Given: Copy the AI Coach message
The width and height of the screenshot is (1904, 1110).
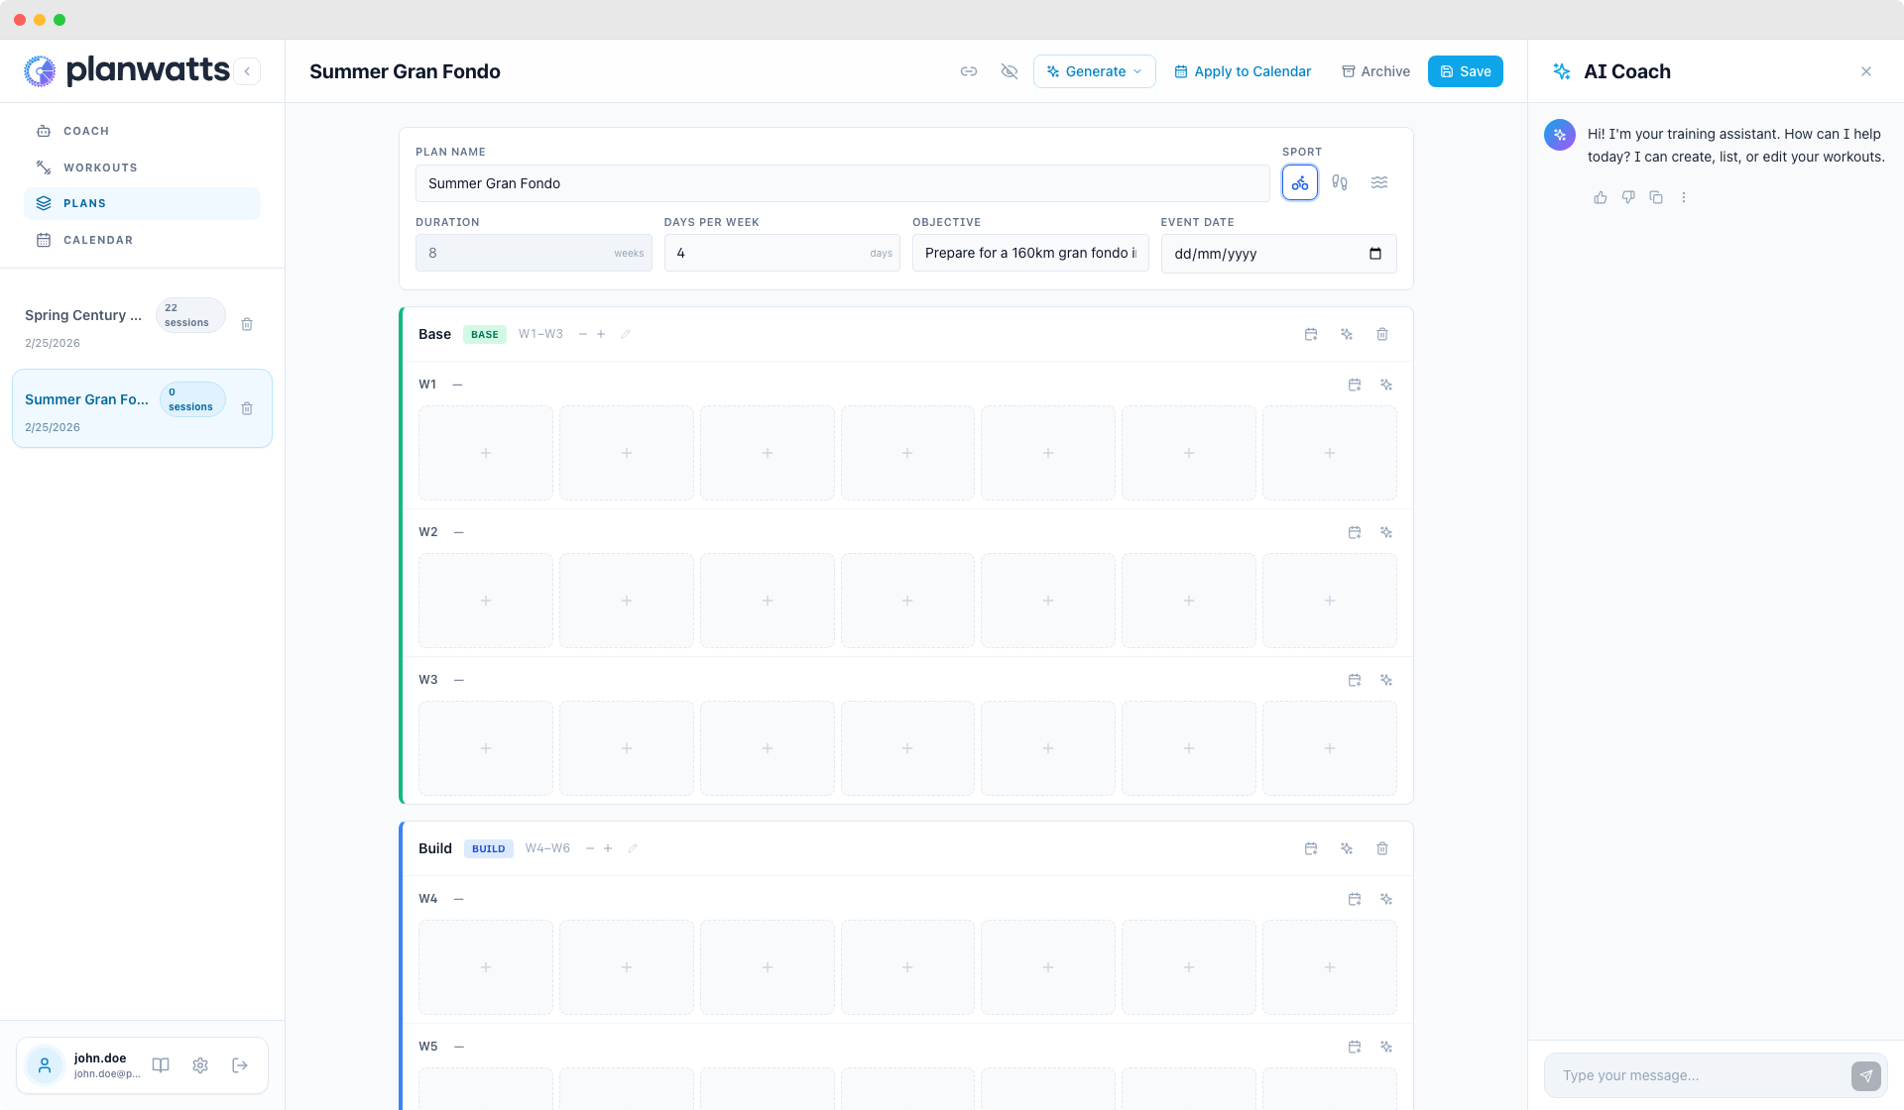Looking at the screenshot, I should coord(1656,197).
